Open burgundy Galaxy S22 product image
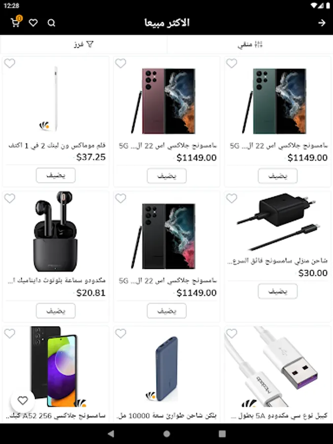Image resolution: width=333 pixels, height=444 pixels. pyautogui.click(x=167, y=101)
